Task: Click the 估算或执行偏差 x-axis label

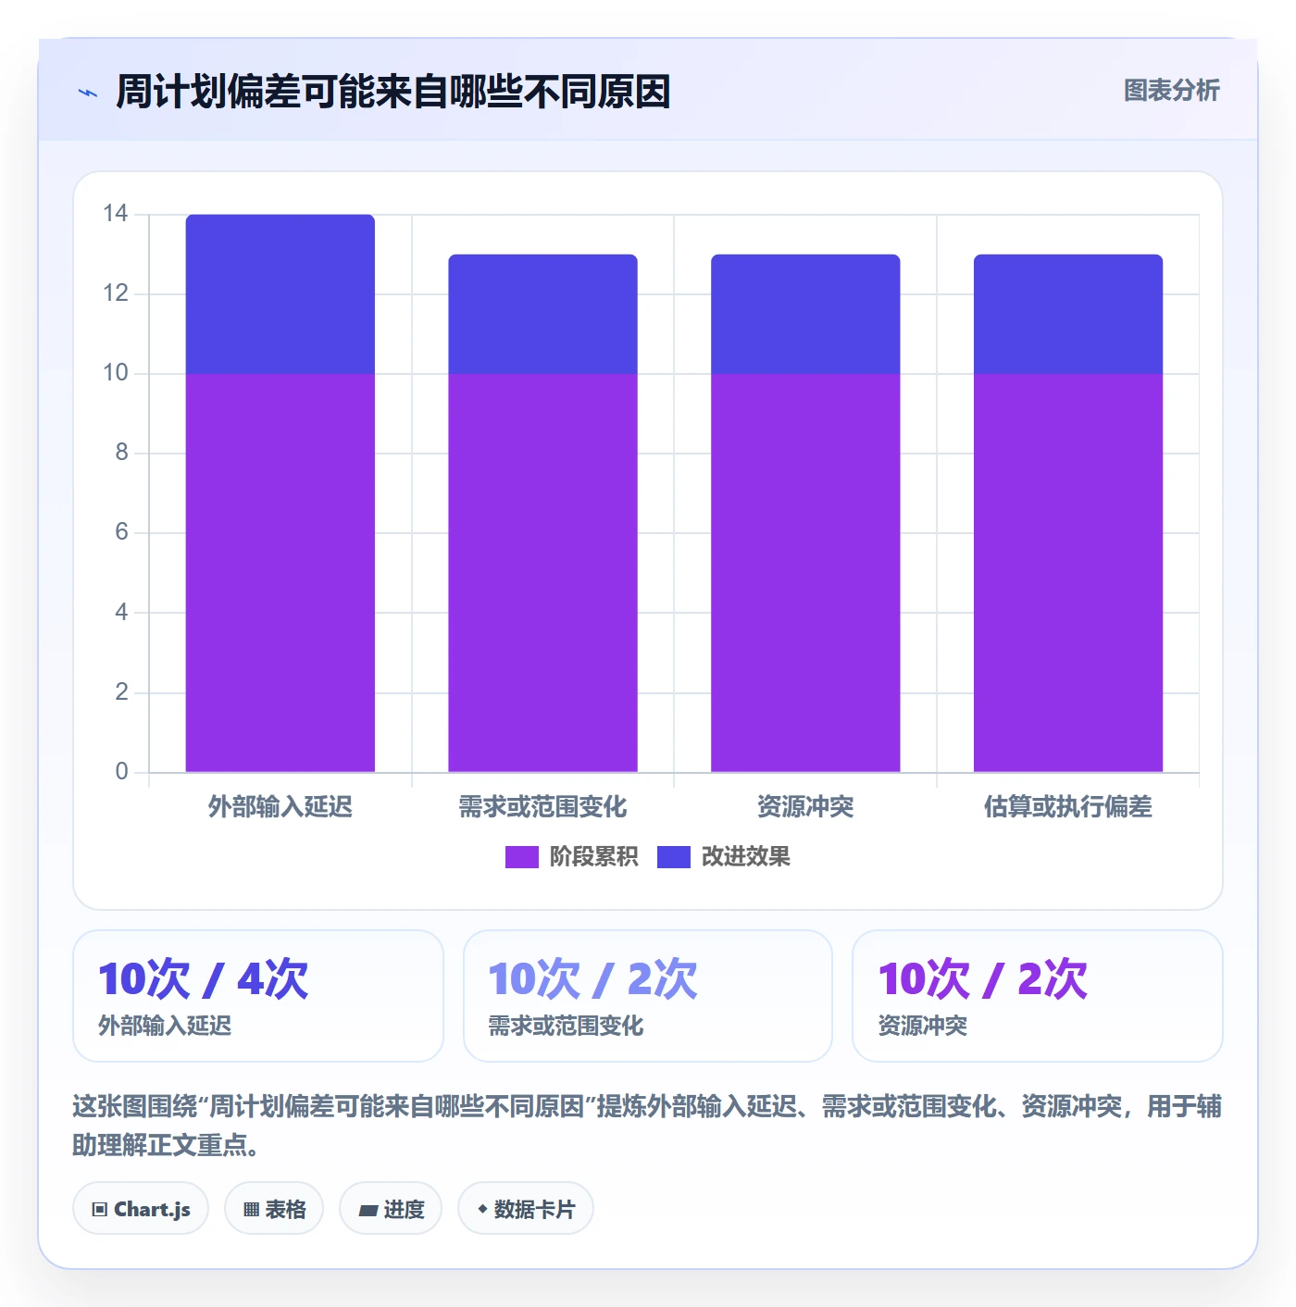Action: [x=1068, y=807]
